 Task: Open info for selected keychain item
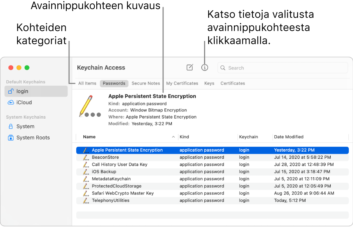click(204, 67)
